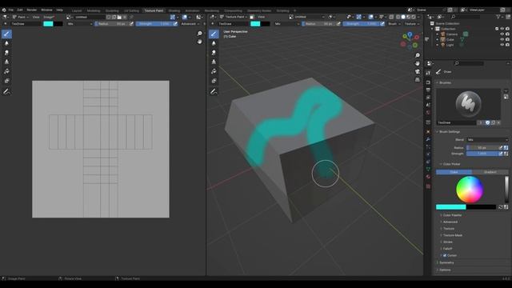This screenshot has width=512, height=288.
Task: Toggle strength pressure sensitivity in properties panel
Action: pos(501,154)
